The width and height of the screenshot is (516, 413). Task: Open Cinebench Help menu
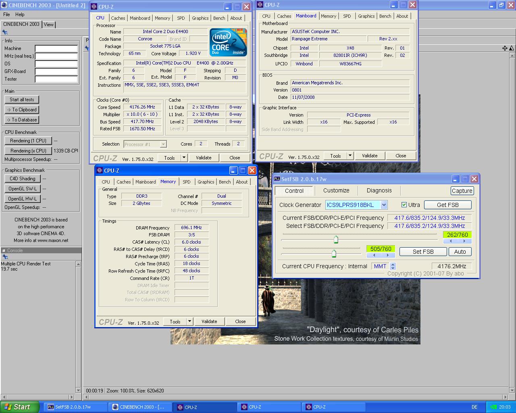(x=20, y=15)
